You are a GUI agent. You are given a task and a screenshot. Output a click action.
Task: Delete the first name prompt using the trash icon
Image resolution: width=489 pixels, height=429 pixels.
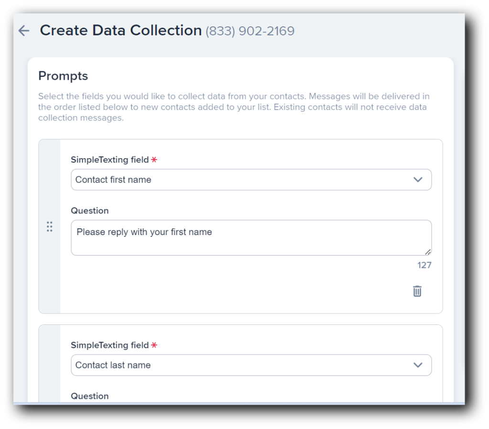(417, 290)
